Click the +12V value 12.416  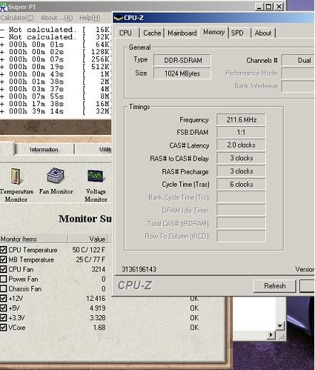[x=95, y=299]
